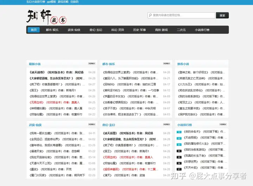The height and width of the screenshot is (186, 253).
Task: Click the rank 03 badge
Action: tap(179, 144)
